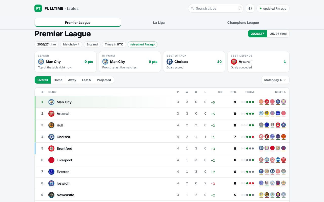Switch to the La Liga tab
The image size is (324, 202).
tap(159, 22)
